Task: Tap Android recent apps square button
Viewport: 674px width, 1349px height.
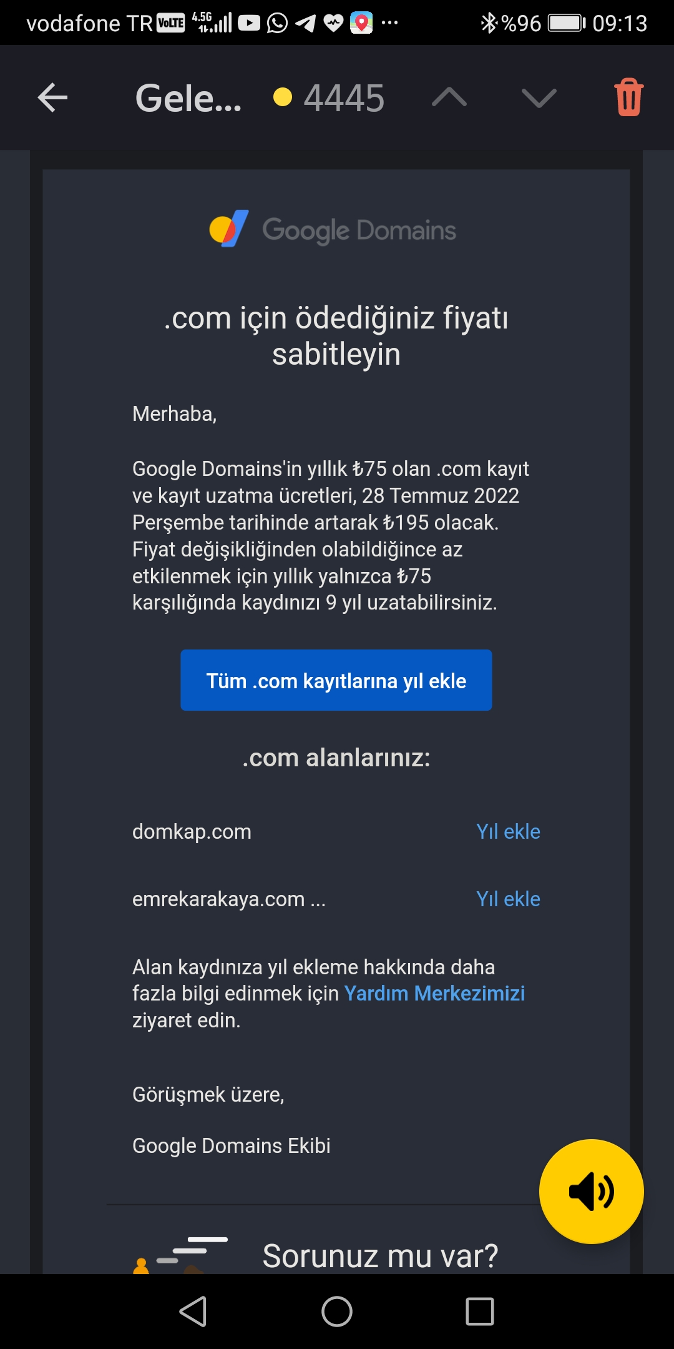Action: pyautogui.click(x=480, y=1311)
